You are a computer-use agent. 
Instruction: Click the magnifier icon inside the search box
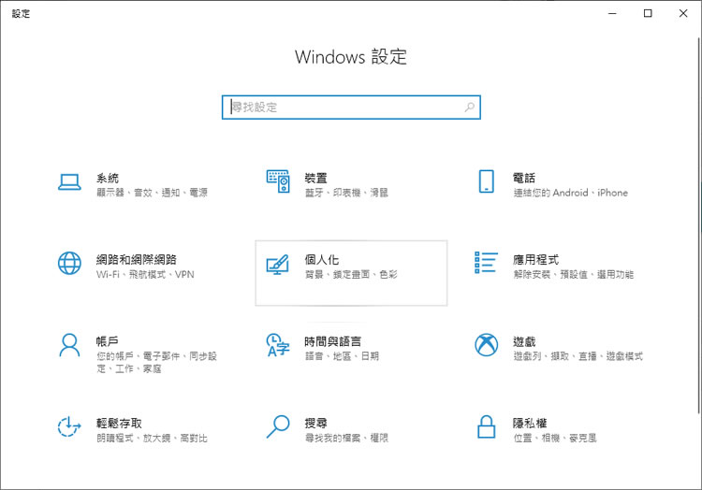pyautogui.click(x=469, y=107)
